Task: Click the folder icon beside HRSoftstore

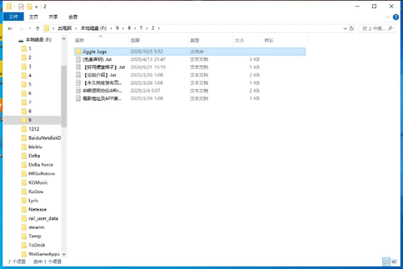Action: point(24,173)
